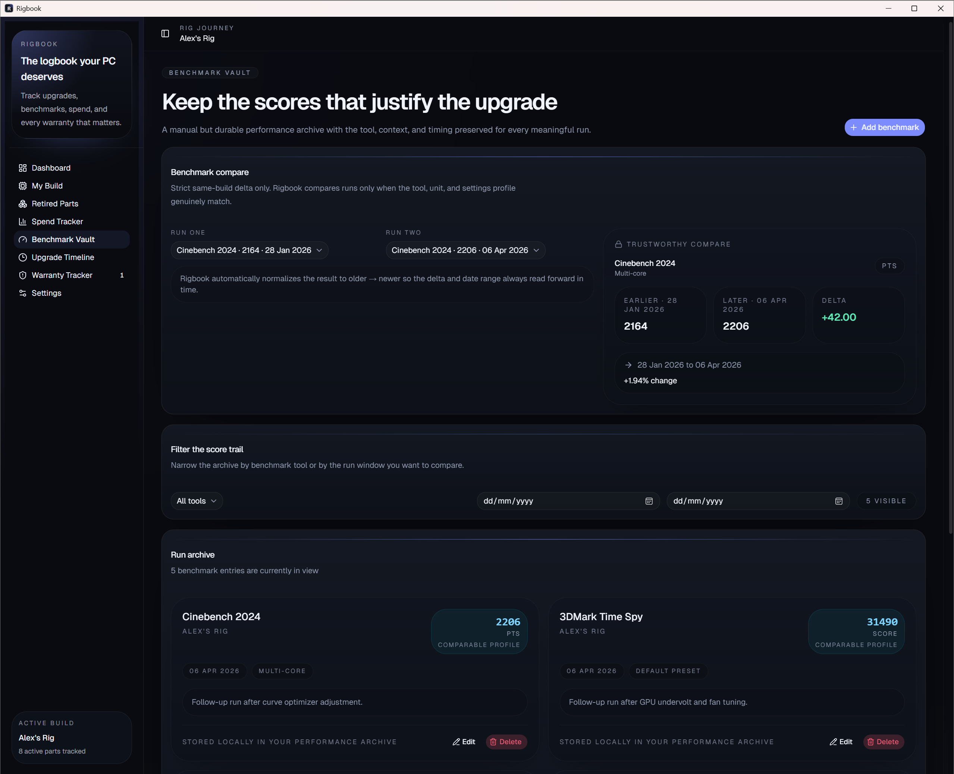Screen dimensions: 954x774
Task: Open the Benchmark Vault menu item
Action: [x=63, y=240]
